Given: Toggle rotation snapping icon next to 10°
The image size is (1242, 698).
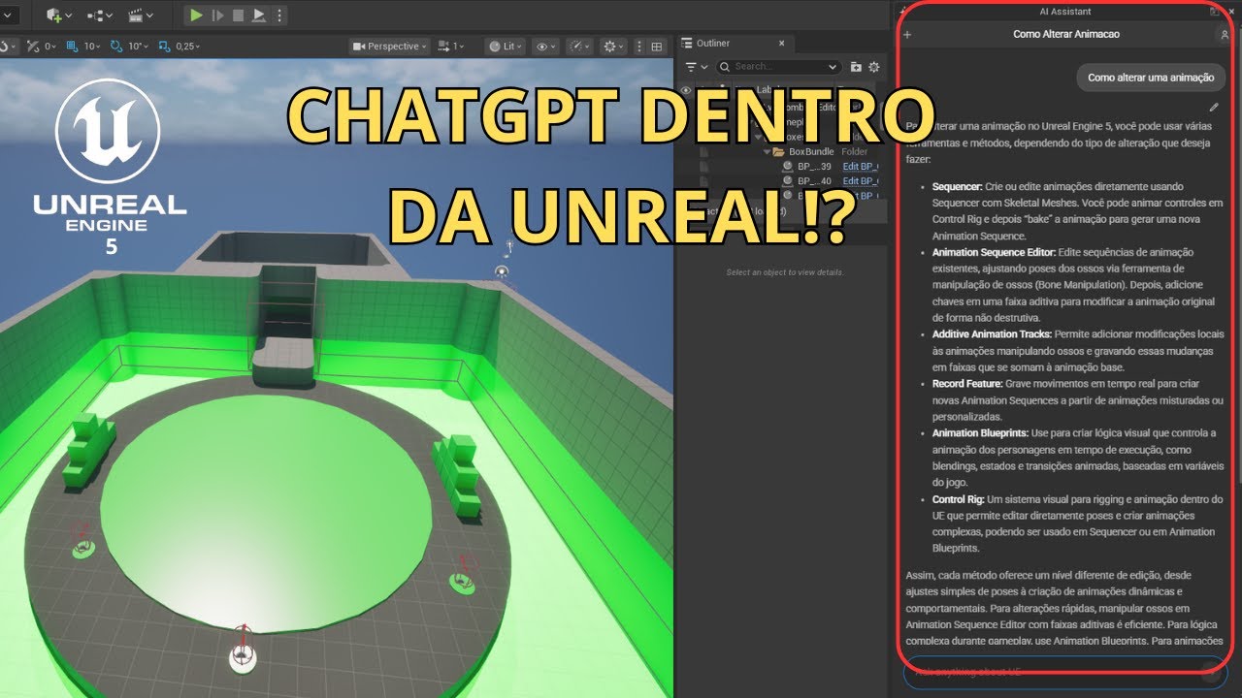Looking at the screenshot, I should [x=117, y=46].
